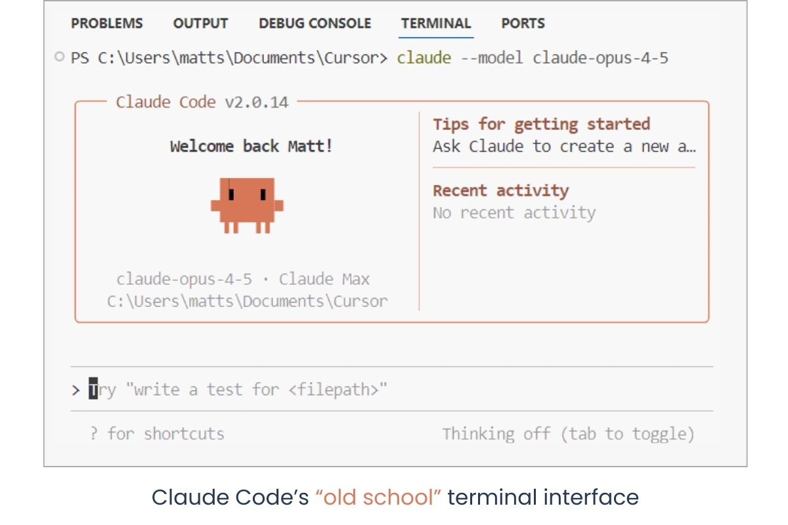Click the "? for shortcuts" hint
The image size is (788, 525).
point(157,434)
